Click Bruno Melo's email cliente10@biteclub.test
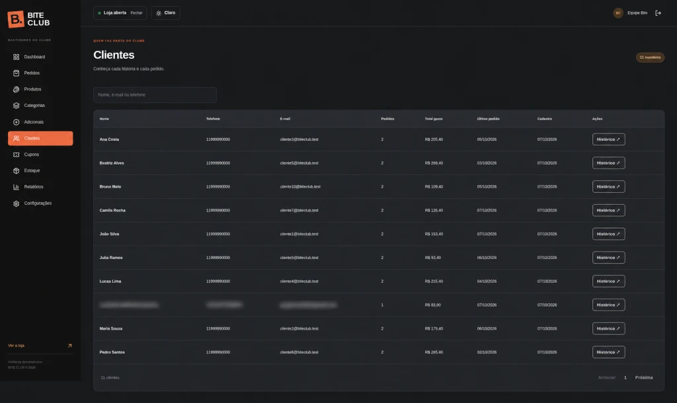Image resolution: width=677 pixels, height=403 pixels. tap(300, 187)
